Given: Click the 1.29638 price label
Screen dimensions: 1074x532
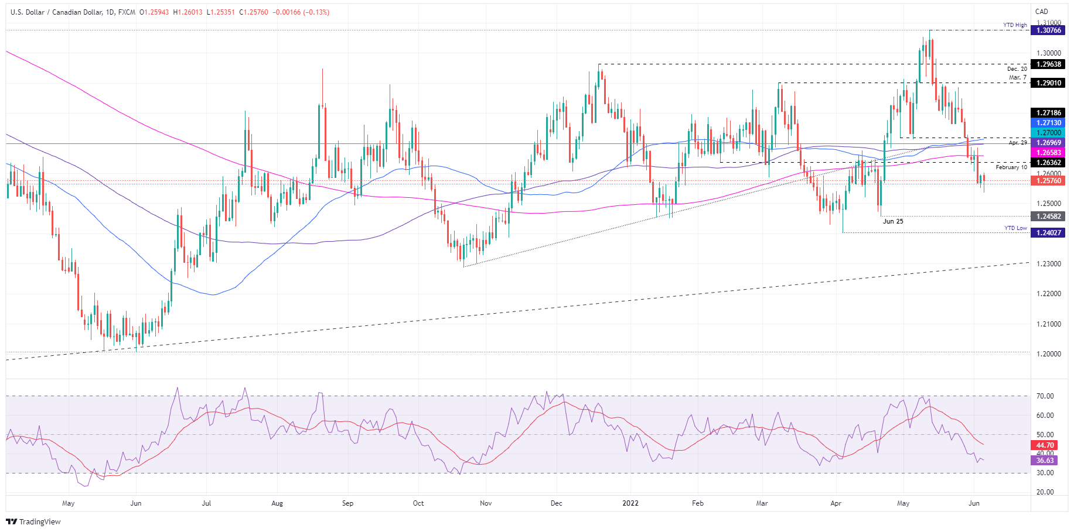Looking at the screenshot, I should click(x=1048, y=64).
